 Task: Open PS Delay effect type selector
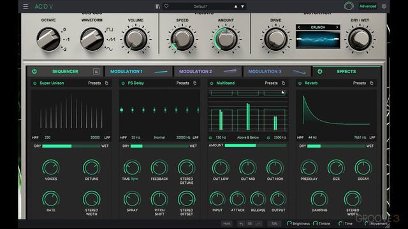(136, 83)
